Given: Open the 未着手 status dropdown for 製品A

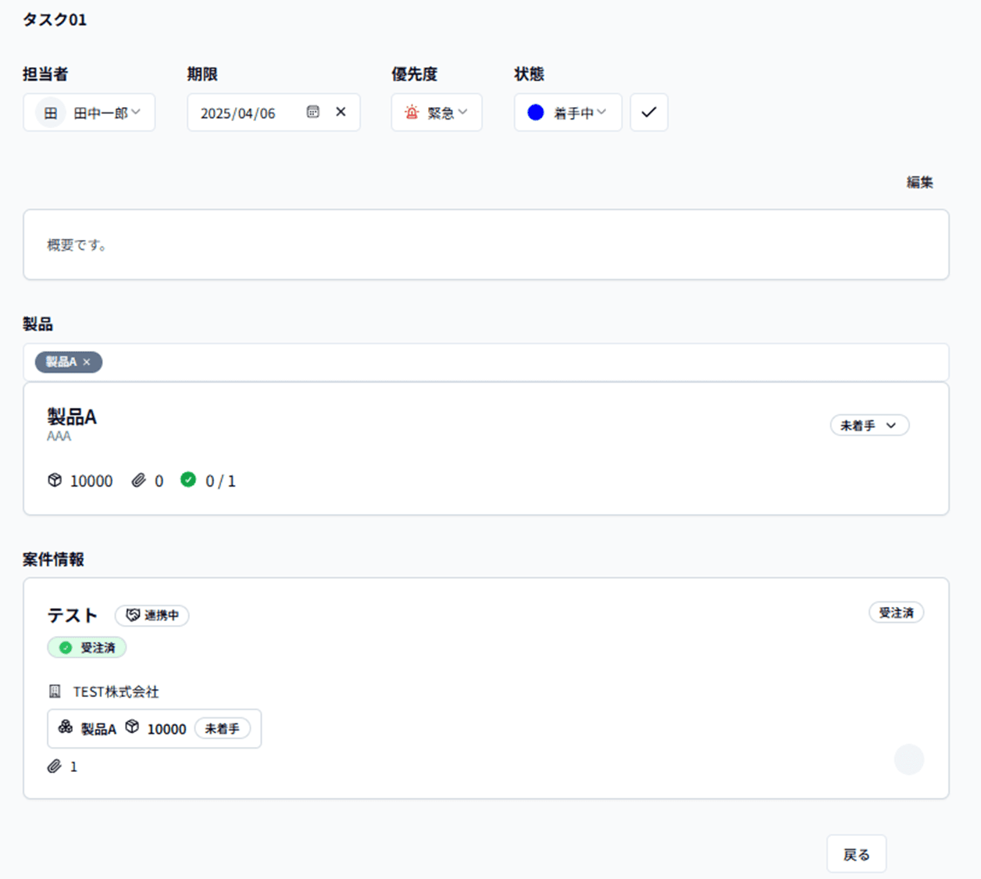Looking at the screenshot, I should (869, 425).
